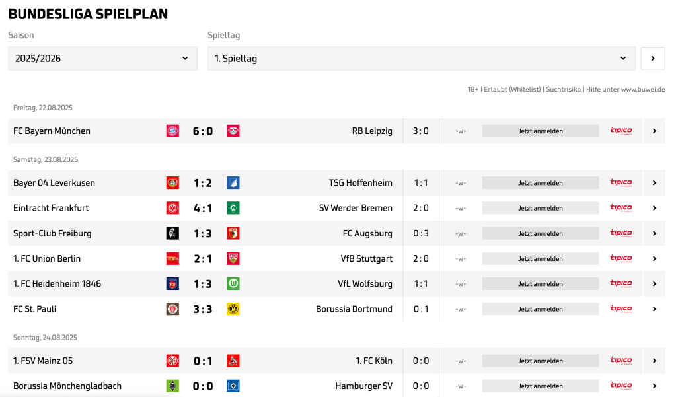This screenshot has height=397, width=676.
Task: Click the Sport-Club Freiburg crest
Action: (172, 233)
